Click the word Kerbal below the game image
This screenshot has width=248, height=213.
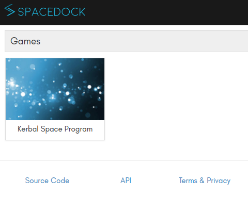click(x=28, y=129)
